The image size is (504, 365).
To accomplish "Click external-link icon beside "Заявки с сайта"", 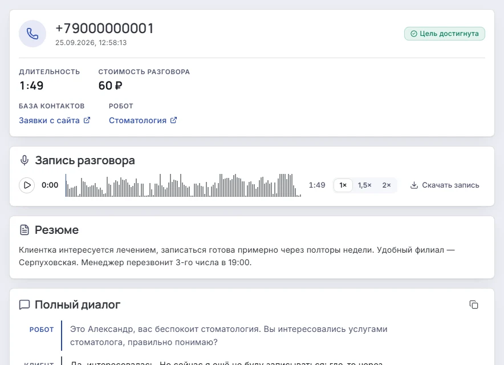I will 87,120.
